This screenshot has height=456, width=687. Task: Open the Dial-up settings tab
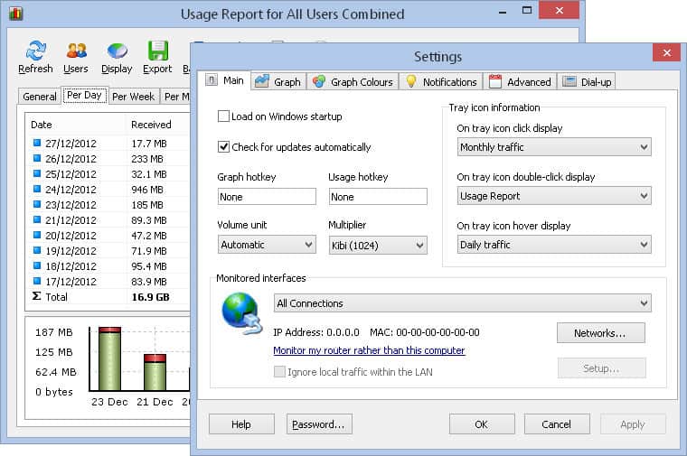(x=587, y=82)
